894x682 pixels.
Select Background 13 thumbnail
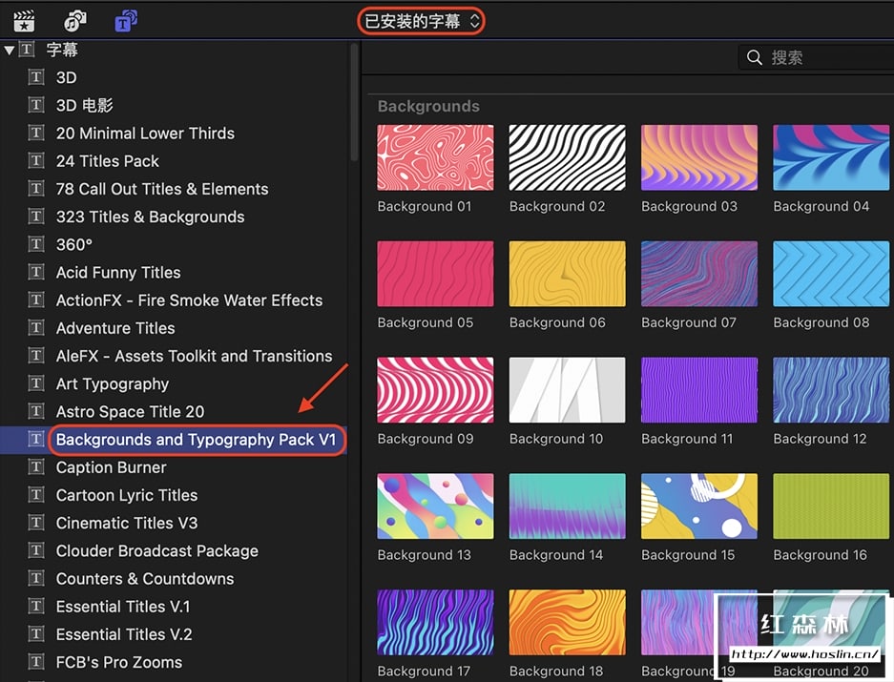pyautogui.click(x=436, y=506)
